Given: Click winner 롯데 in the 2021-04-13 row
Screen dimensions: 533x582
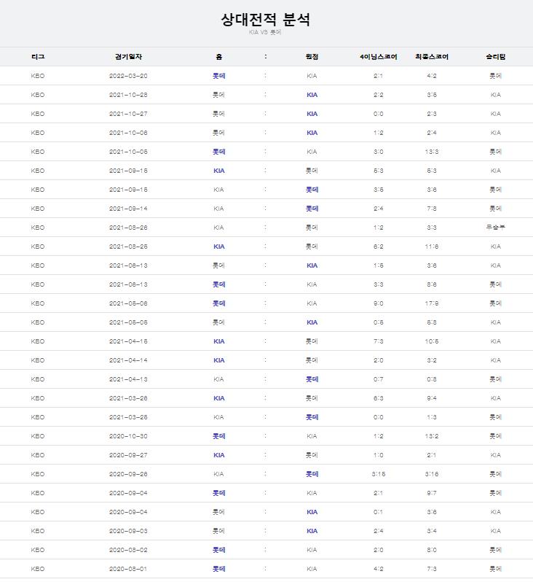Looking at the screenshot, I should [x=496, y=379].
